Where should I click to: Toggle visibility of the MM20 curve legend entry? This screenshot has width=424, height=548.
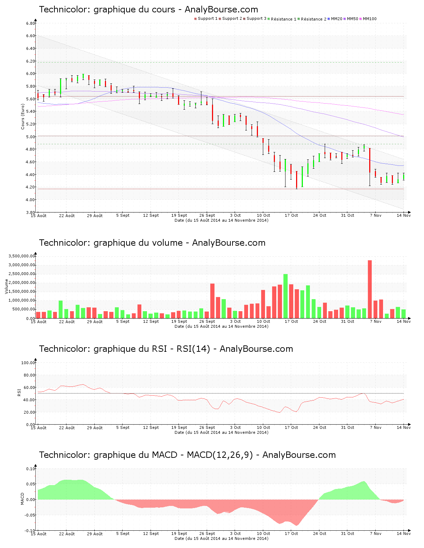point(336,18)
